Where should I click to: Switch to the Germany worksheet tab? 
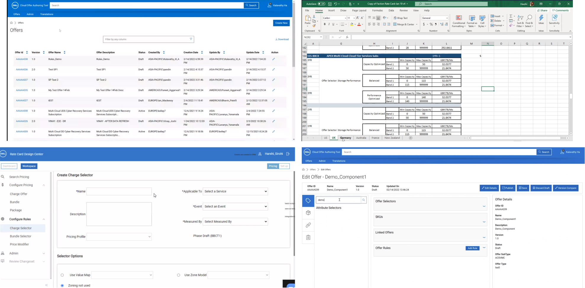tap(345, 138)
